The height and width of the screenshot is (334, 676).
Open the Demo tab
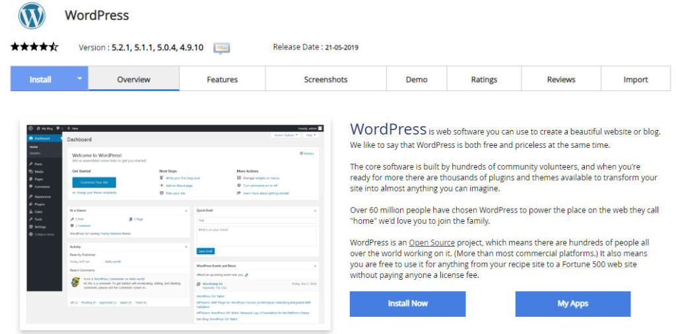click(x=417, y=79)
